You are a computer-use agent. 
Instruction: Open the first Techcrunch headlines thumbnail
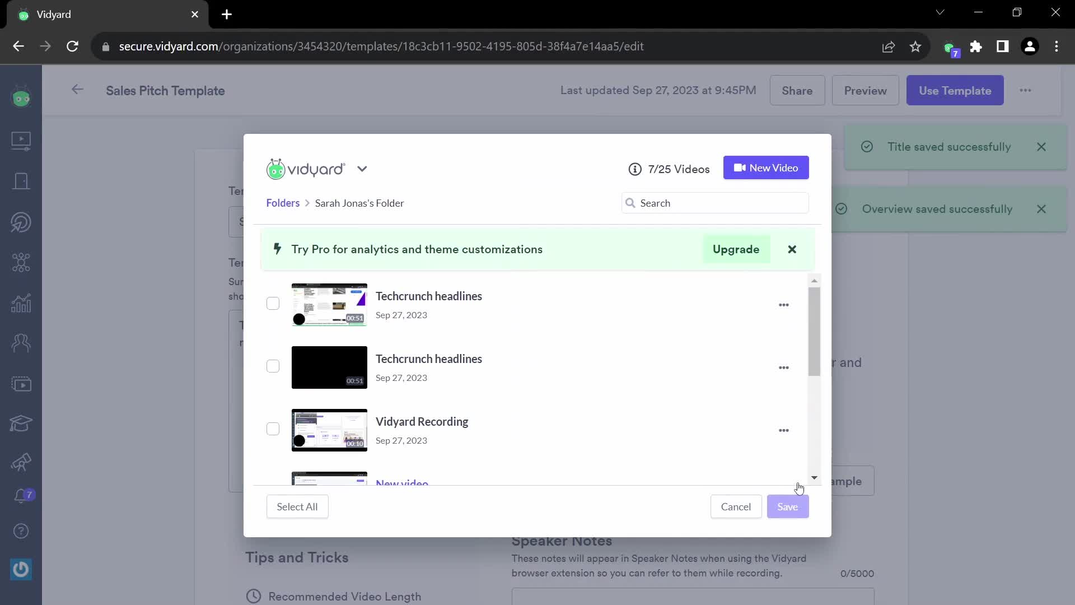tap(329, 305)
